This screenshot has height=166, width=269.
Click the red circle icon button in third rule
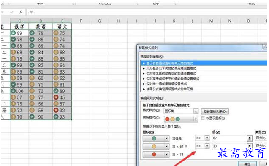[x=154, y=154]
